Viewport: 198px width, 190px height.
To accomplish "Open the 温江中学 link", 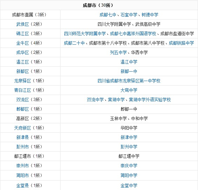I will pyautogui.click(x=129, y=62).
